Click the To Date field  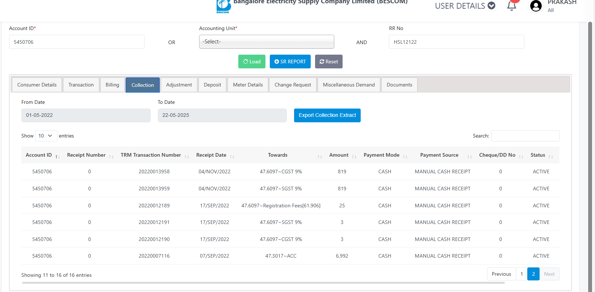pos(222,115)
